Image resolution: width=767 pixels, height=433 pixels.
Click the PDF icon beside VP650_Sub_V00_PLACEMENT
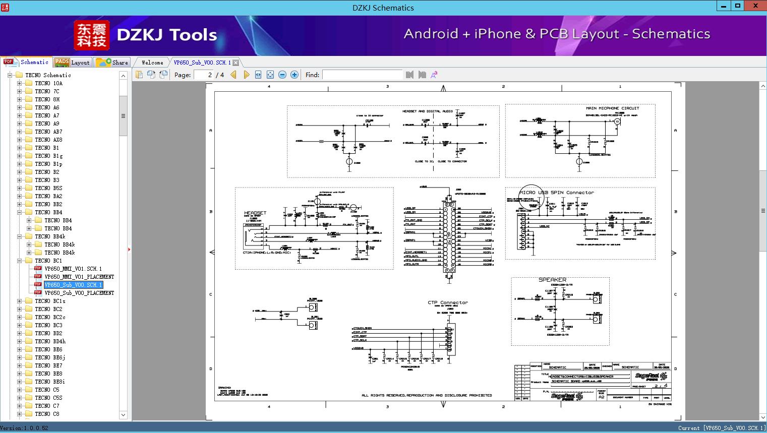[x=38, y=292]
